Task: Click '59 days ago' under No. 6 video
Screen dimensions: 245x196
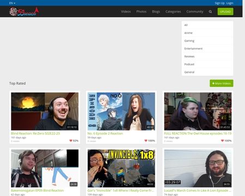Action: (94, 138)
